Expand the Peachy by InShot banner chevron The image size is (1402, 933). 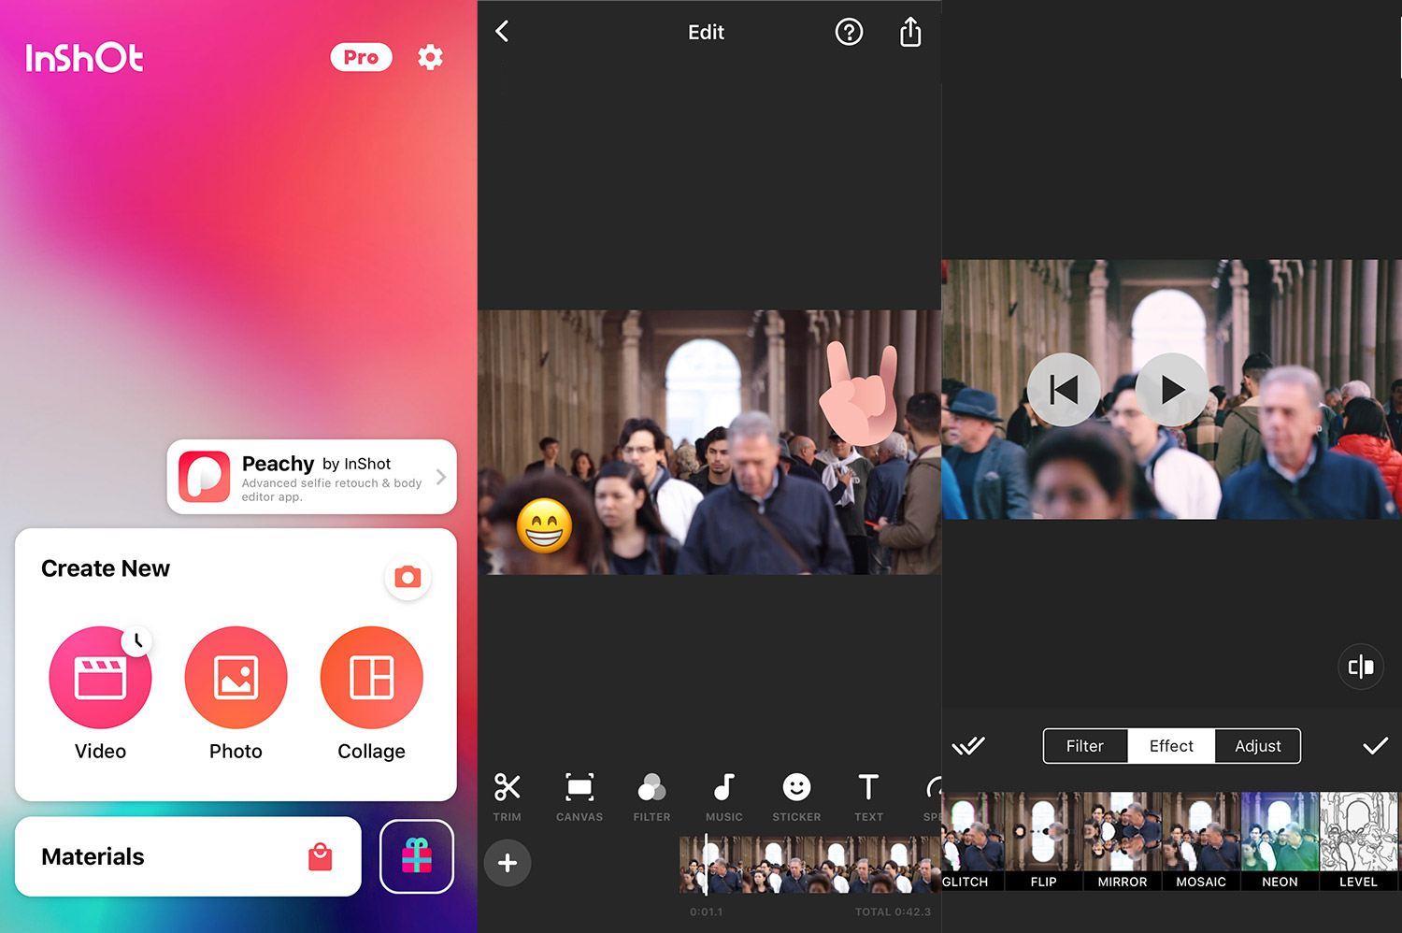tap(441, 477)
